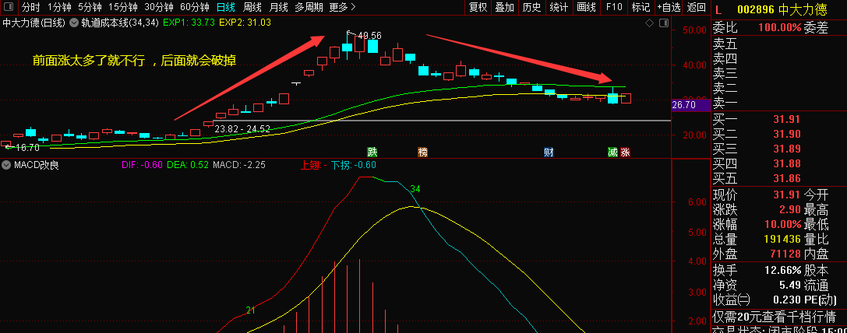
Task: Click the 外盘 71128 value
Action: (785, 253)
